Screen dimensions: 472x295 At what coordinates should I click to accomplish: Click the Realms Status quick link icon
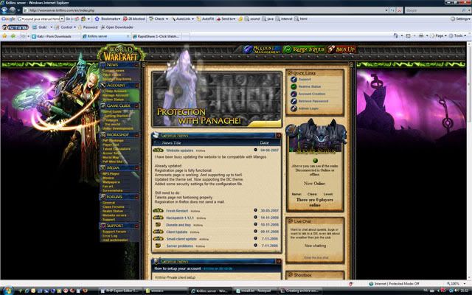click(x=294, y=87)
